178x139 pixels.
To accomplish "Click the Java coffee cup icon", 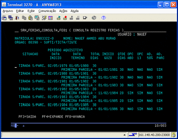I will [85, 18].
